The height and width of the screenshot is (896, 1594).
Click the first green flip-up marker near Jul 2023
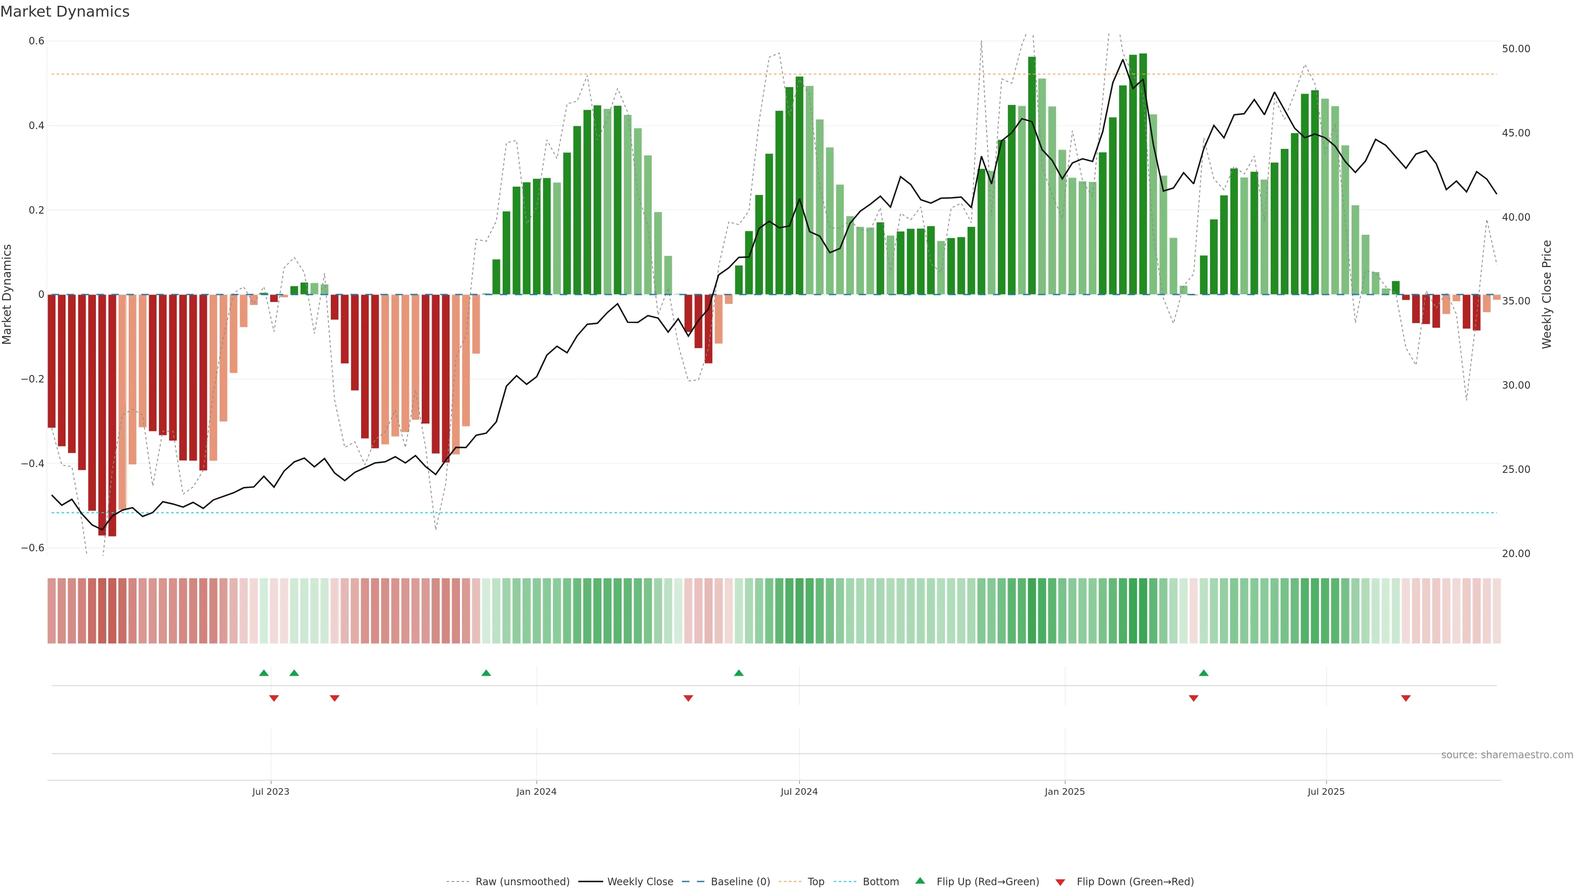(x=264, y=673)
